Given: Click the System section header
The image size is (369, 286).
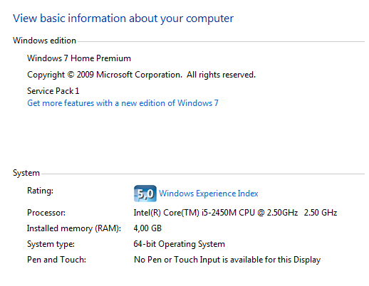Looking at the screenshot, I should click(x=26, y=173).
